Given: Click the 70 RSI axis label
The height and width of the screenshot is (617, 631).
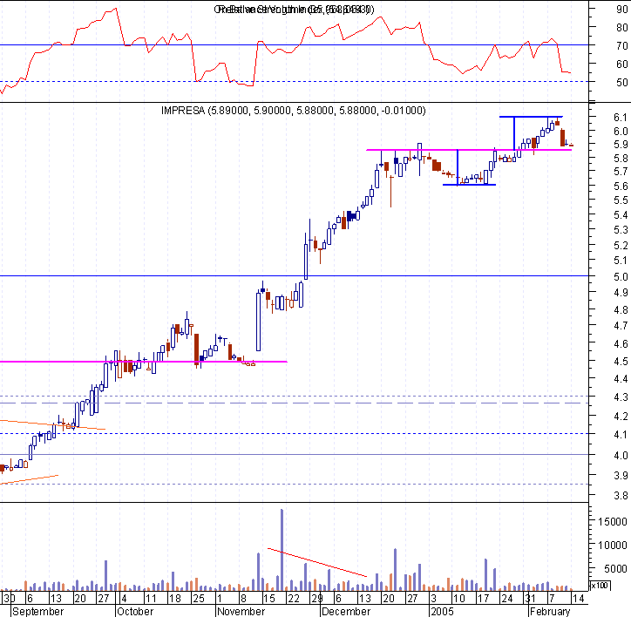Looking at the screenshot, I should click(x=621, y=46).
